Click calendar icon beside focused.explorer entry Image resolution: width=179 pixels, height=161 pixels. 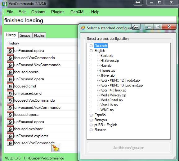[10, 129]
